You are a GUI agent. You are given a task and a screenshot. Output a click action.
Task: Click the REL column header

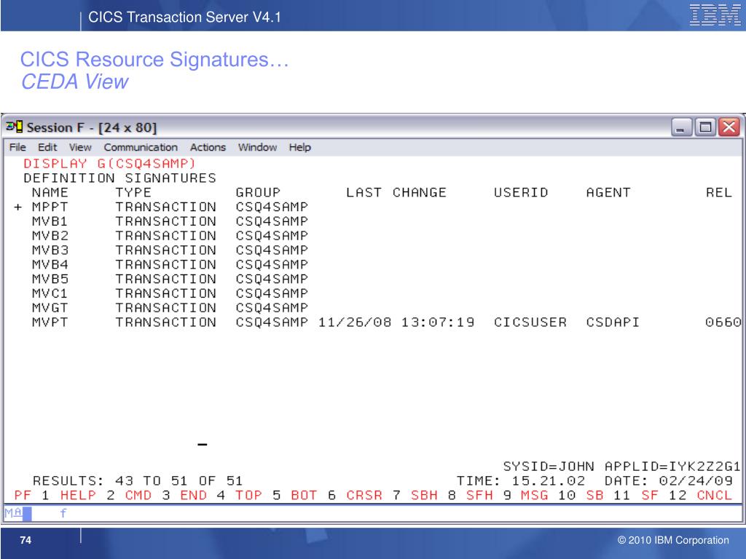719,192
